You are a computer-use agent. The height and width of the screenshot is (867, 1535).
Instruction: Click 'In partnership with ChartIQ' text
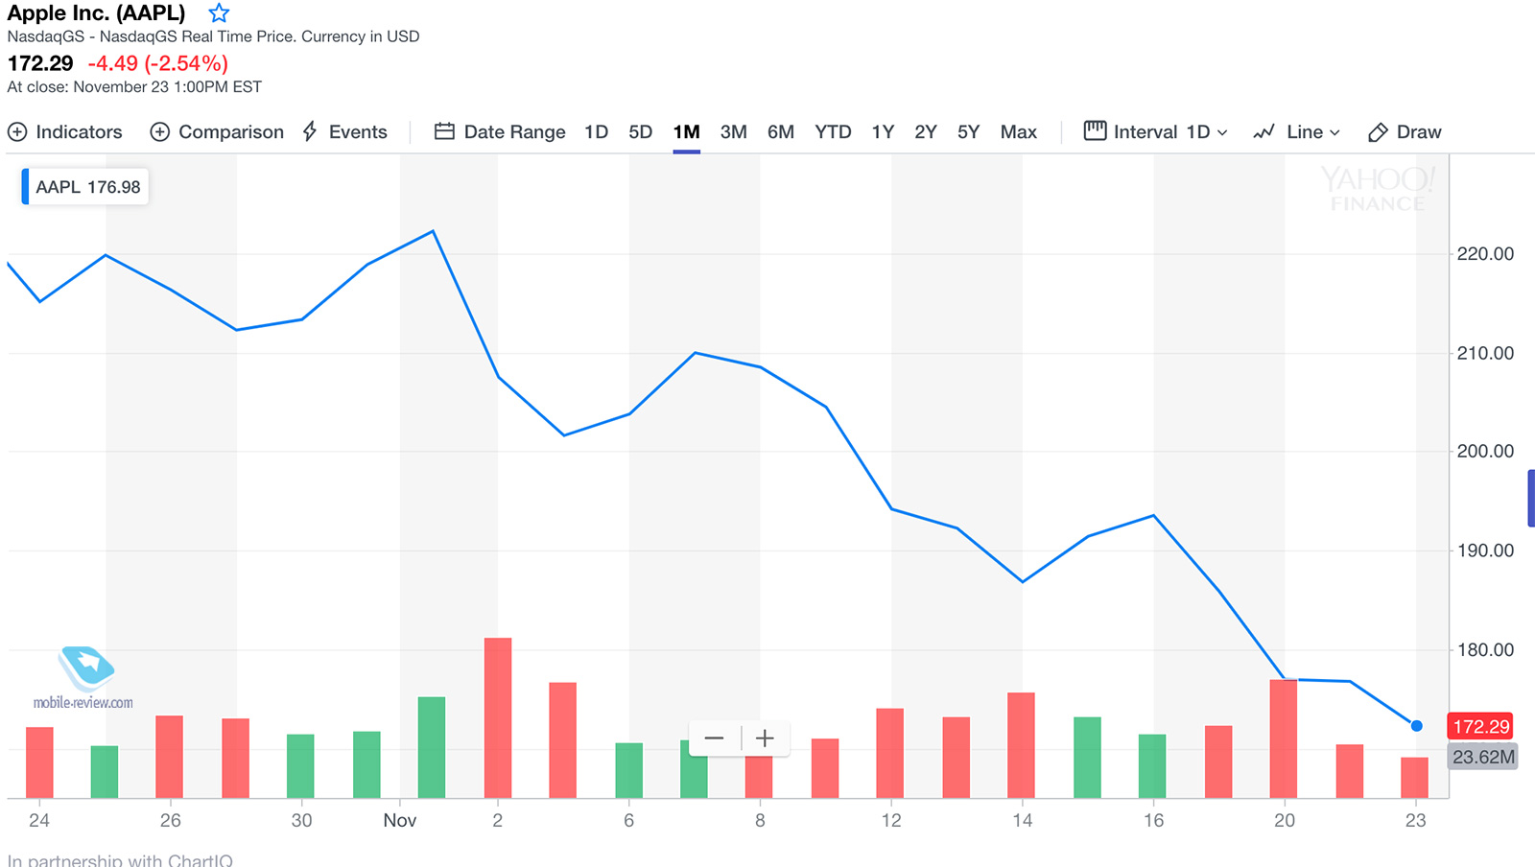(120, 860)
